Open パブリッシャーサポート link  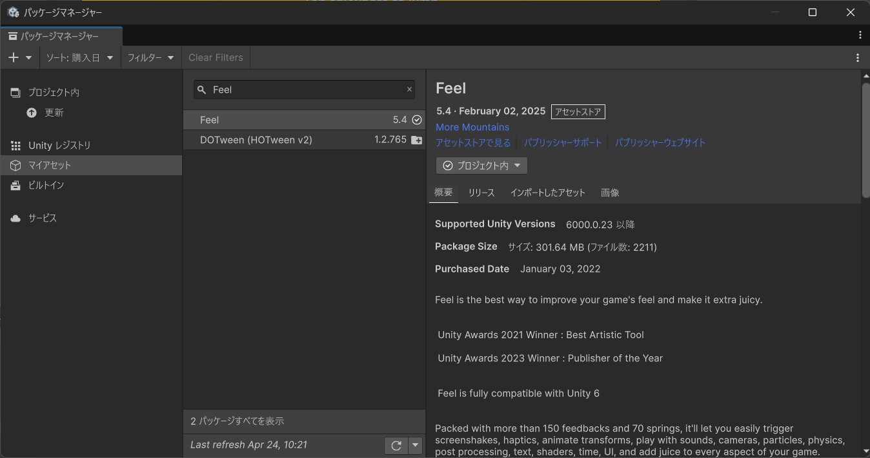click(x=563, y=142)
